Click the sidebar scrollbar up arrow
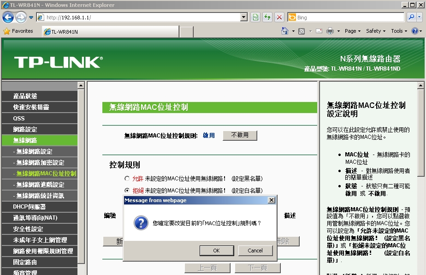The height and width of the screenshot is (275, 426). tap(81, 85)
